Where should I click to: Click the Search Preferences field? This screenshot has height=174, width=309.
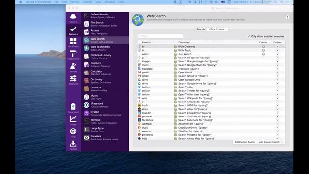[251, 8]
